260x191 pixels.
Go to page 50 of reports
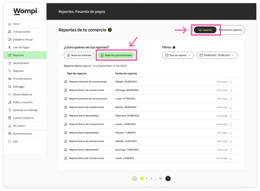(161, 178)
